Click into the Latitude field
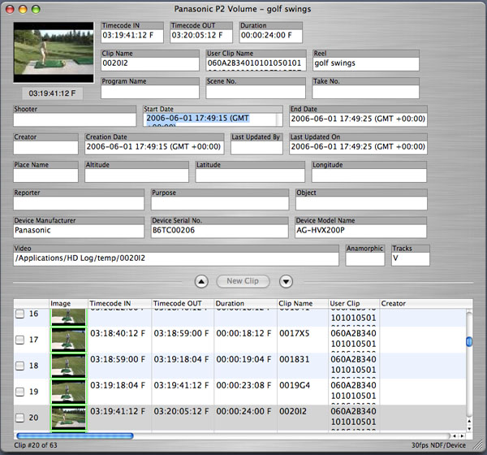The height and width of the screenshot is (455, 487). (x=250, y=175)
